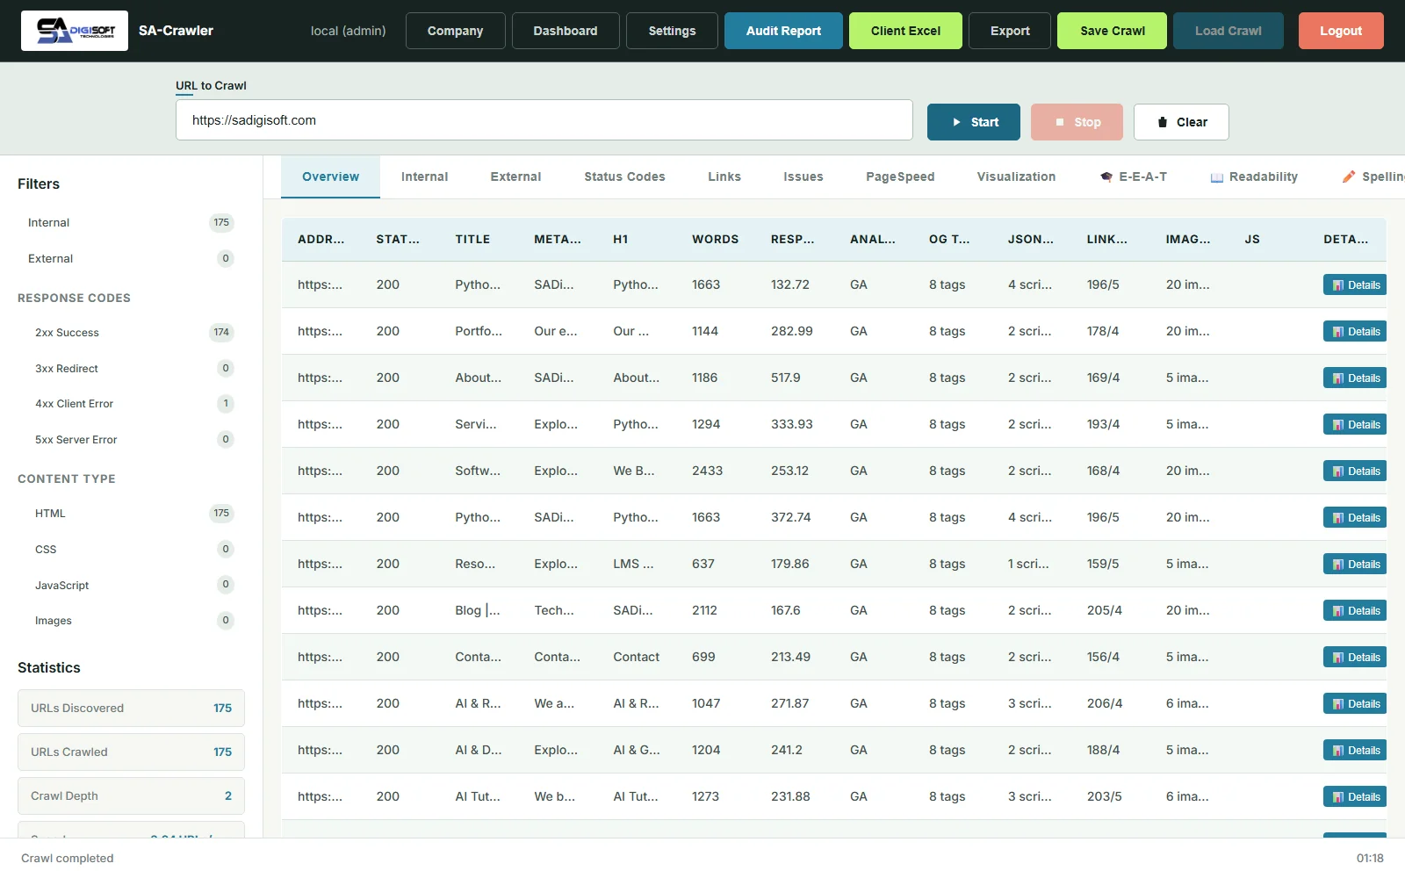Go to the Dashboard
Viewport: 1405px width, 878px height.
[x=566, y=31]
